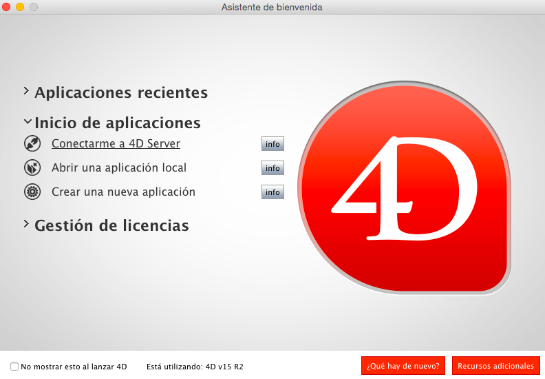Open ¿Qué hay de nuevo? button
Viewport: 545px width, 379px height.
[403, 366]
